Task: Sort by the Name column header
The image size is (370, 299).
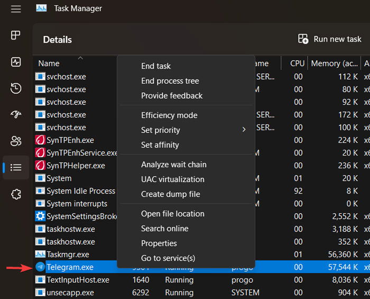Action: click(x=49, y=63)
